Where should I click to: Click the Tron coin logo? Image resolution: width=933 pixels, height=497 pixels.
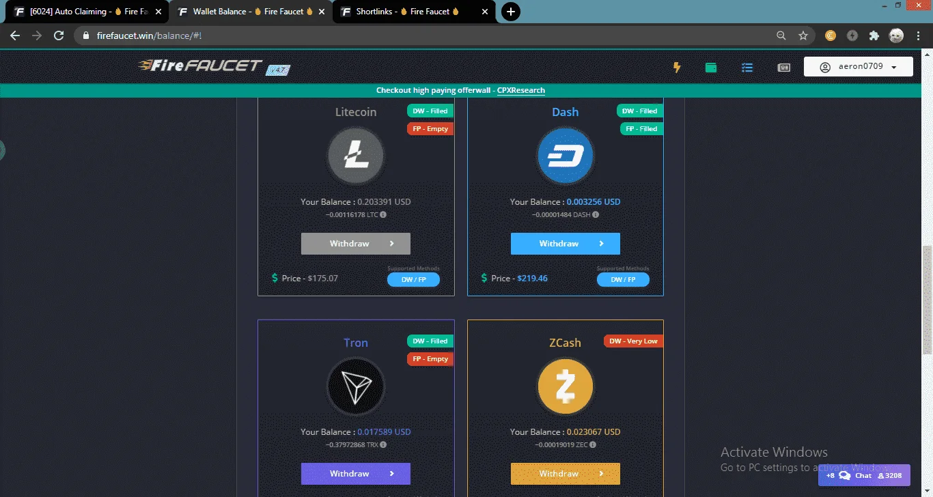[356, 386]
